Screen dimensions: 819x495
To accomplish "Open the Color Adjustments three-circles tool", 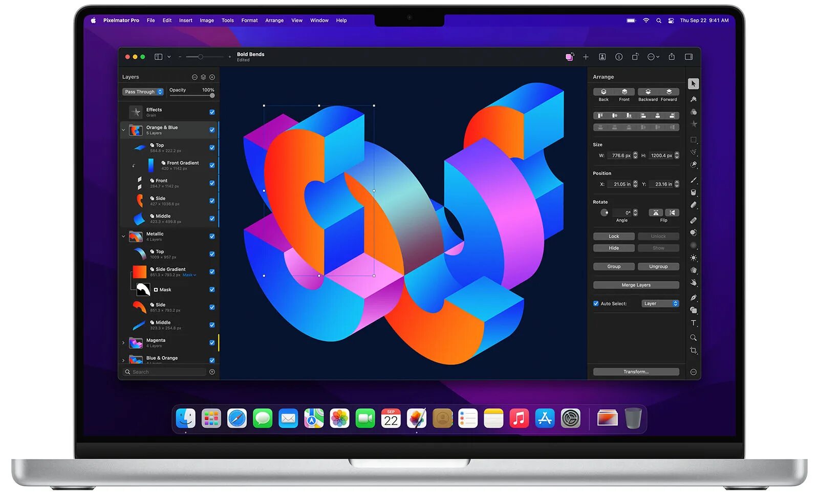I will point(693,112).
